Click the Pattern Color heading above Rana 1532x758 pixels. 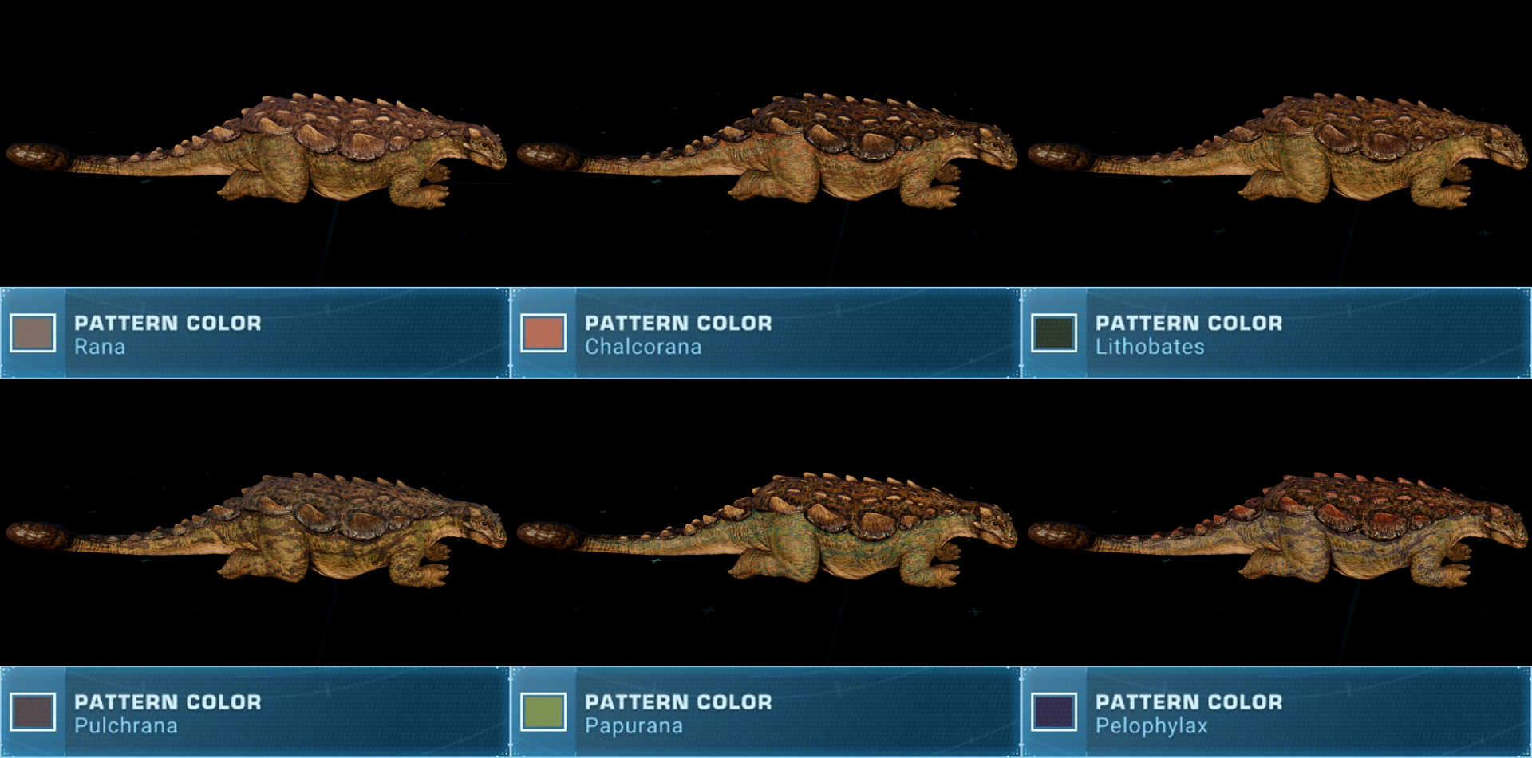click(168, 323)
